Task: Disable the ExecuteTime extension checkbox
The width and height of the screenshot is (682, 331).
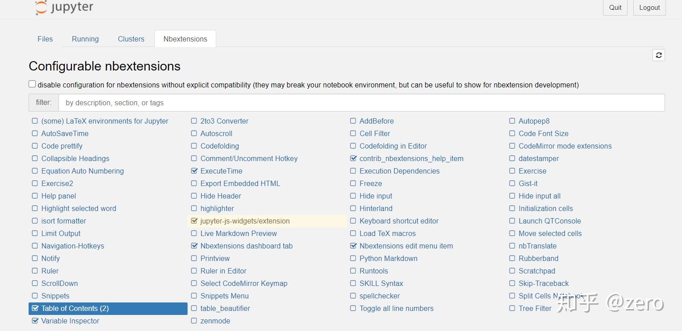Action: 194,171
